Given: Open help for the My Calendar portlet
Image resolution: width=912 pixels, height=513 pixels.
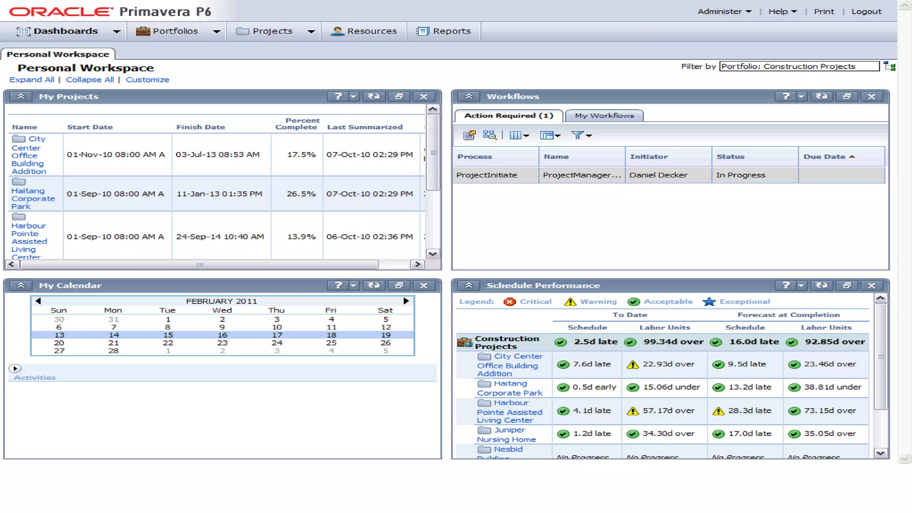Looking at the screenshot, I should (338, 285).
